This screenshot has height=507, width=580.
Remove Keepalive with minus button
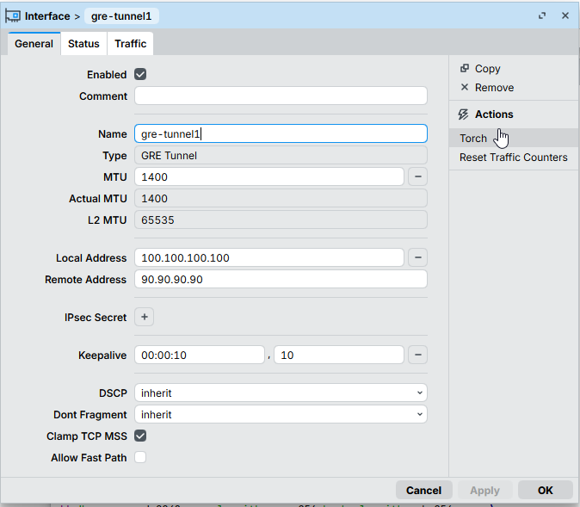(x=417, y=355)
